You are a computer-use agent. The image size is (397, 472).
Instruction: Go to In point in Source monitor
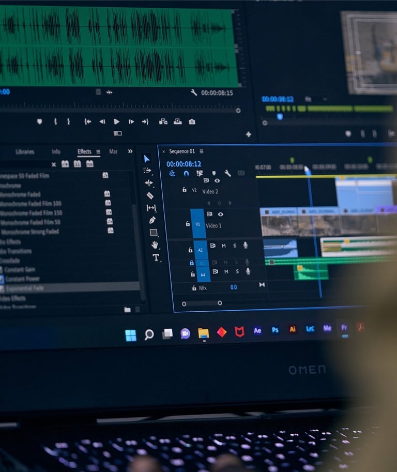tap(87, 121)
